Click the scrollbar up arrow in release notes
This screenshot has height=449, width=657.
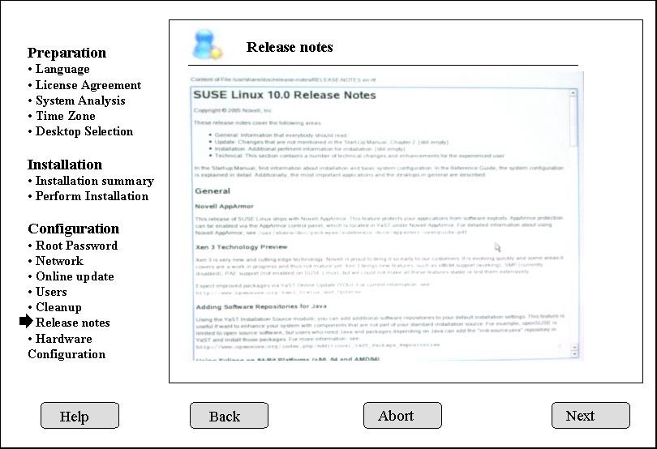573,93
